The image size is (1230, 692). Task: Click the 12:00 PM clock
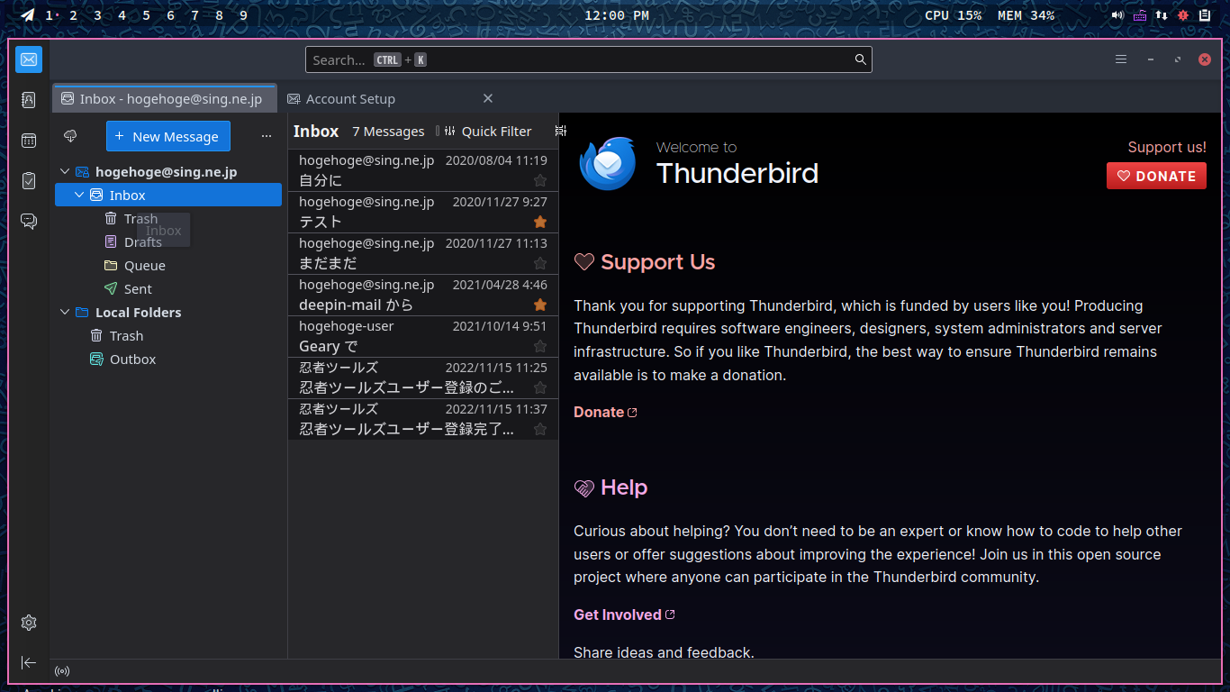pos(617,15)
